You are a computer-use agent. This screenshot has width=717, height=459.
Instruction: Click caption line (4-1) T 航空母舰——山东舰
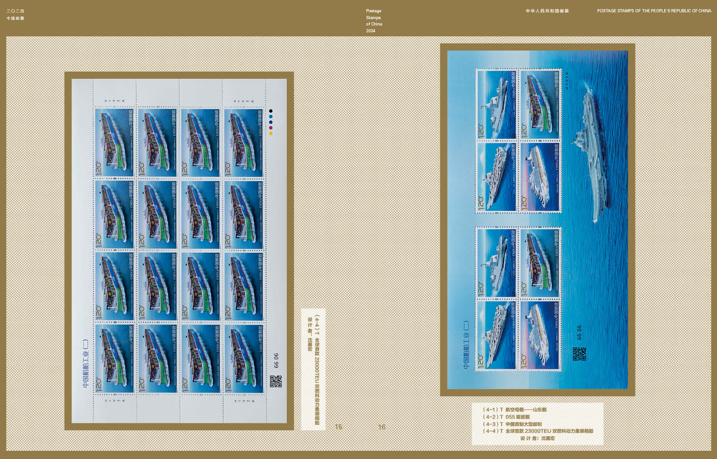pyautogui.click(x=514, y=409)
